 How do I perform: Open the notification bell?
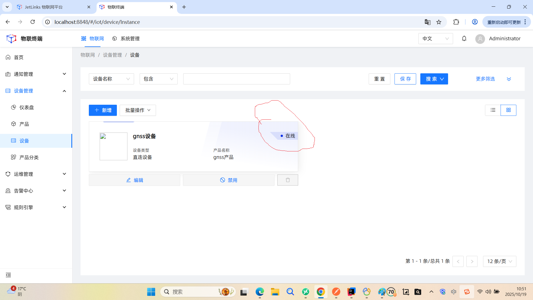click(464, 39)
